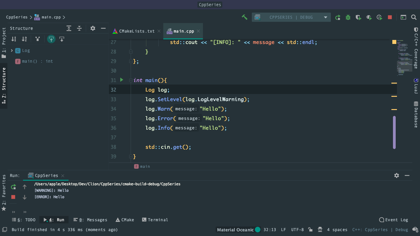
Task: Click the code minimap preview
Action: pyautogui.click(x=404, y=57)
